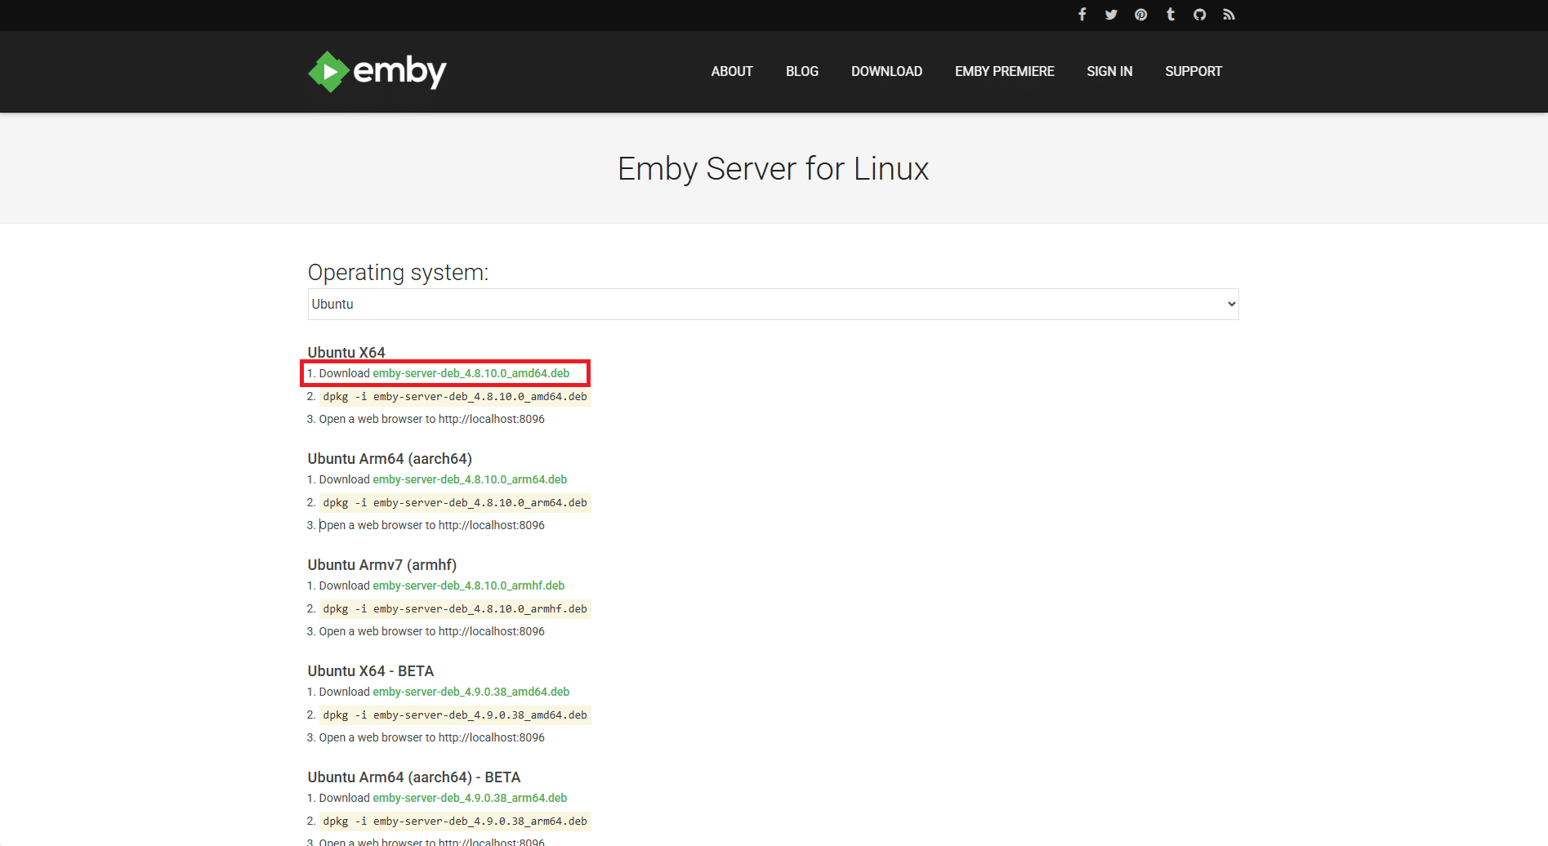Open the Facebook social icon
1548x846 pixels.
tap(1082, 15)
